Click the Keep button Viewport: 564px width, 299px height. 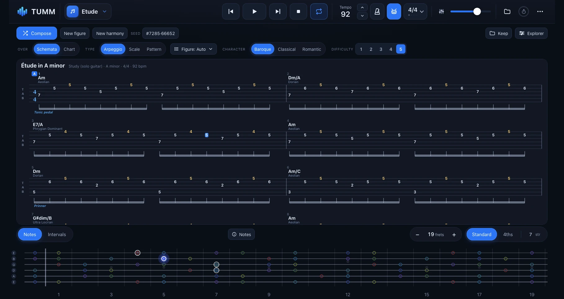click(x=499, y=33)
